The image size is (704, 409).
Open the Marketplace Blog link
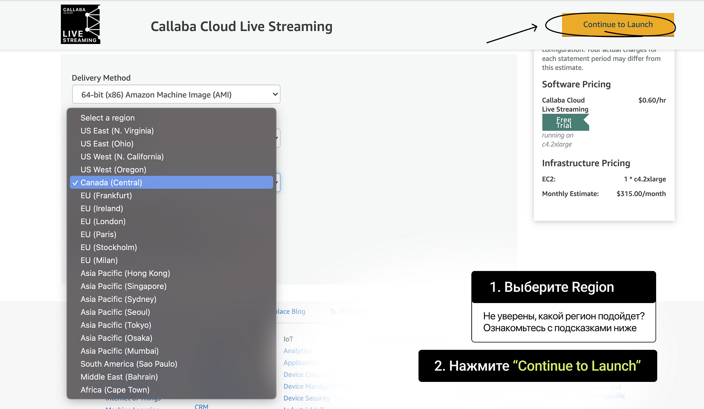click(x=291, y=312)
